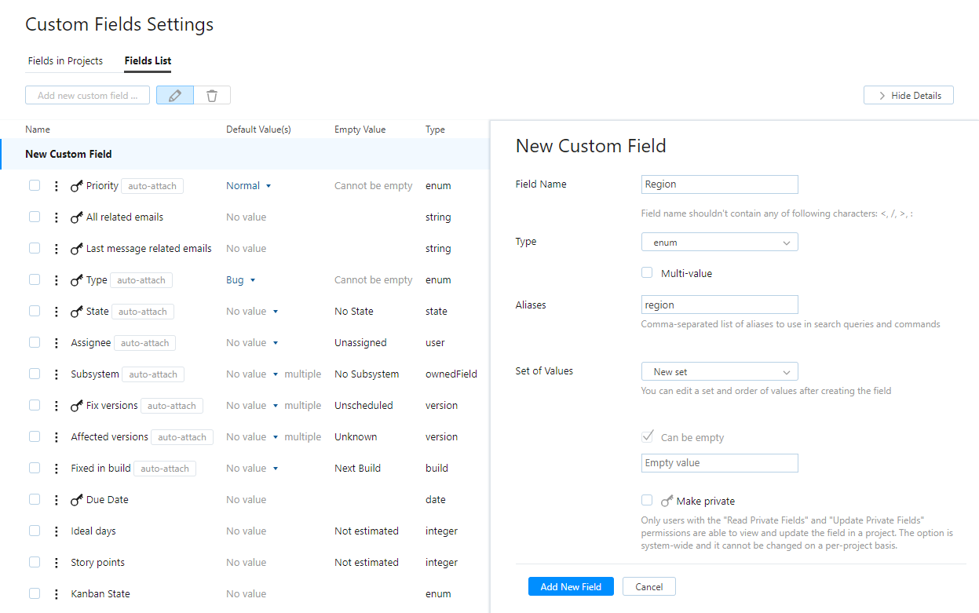Image resolution: width=979 pixels, height=613 pixels.
Task: Open the Priority default value Normal dropdown
Action: point(248,186)
